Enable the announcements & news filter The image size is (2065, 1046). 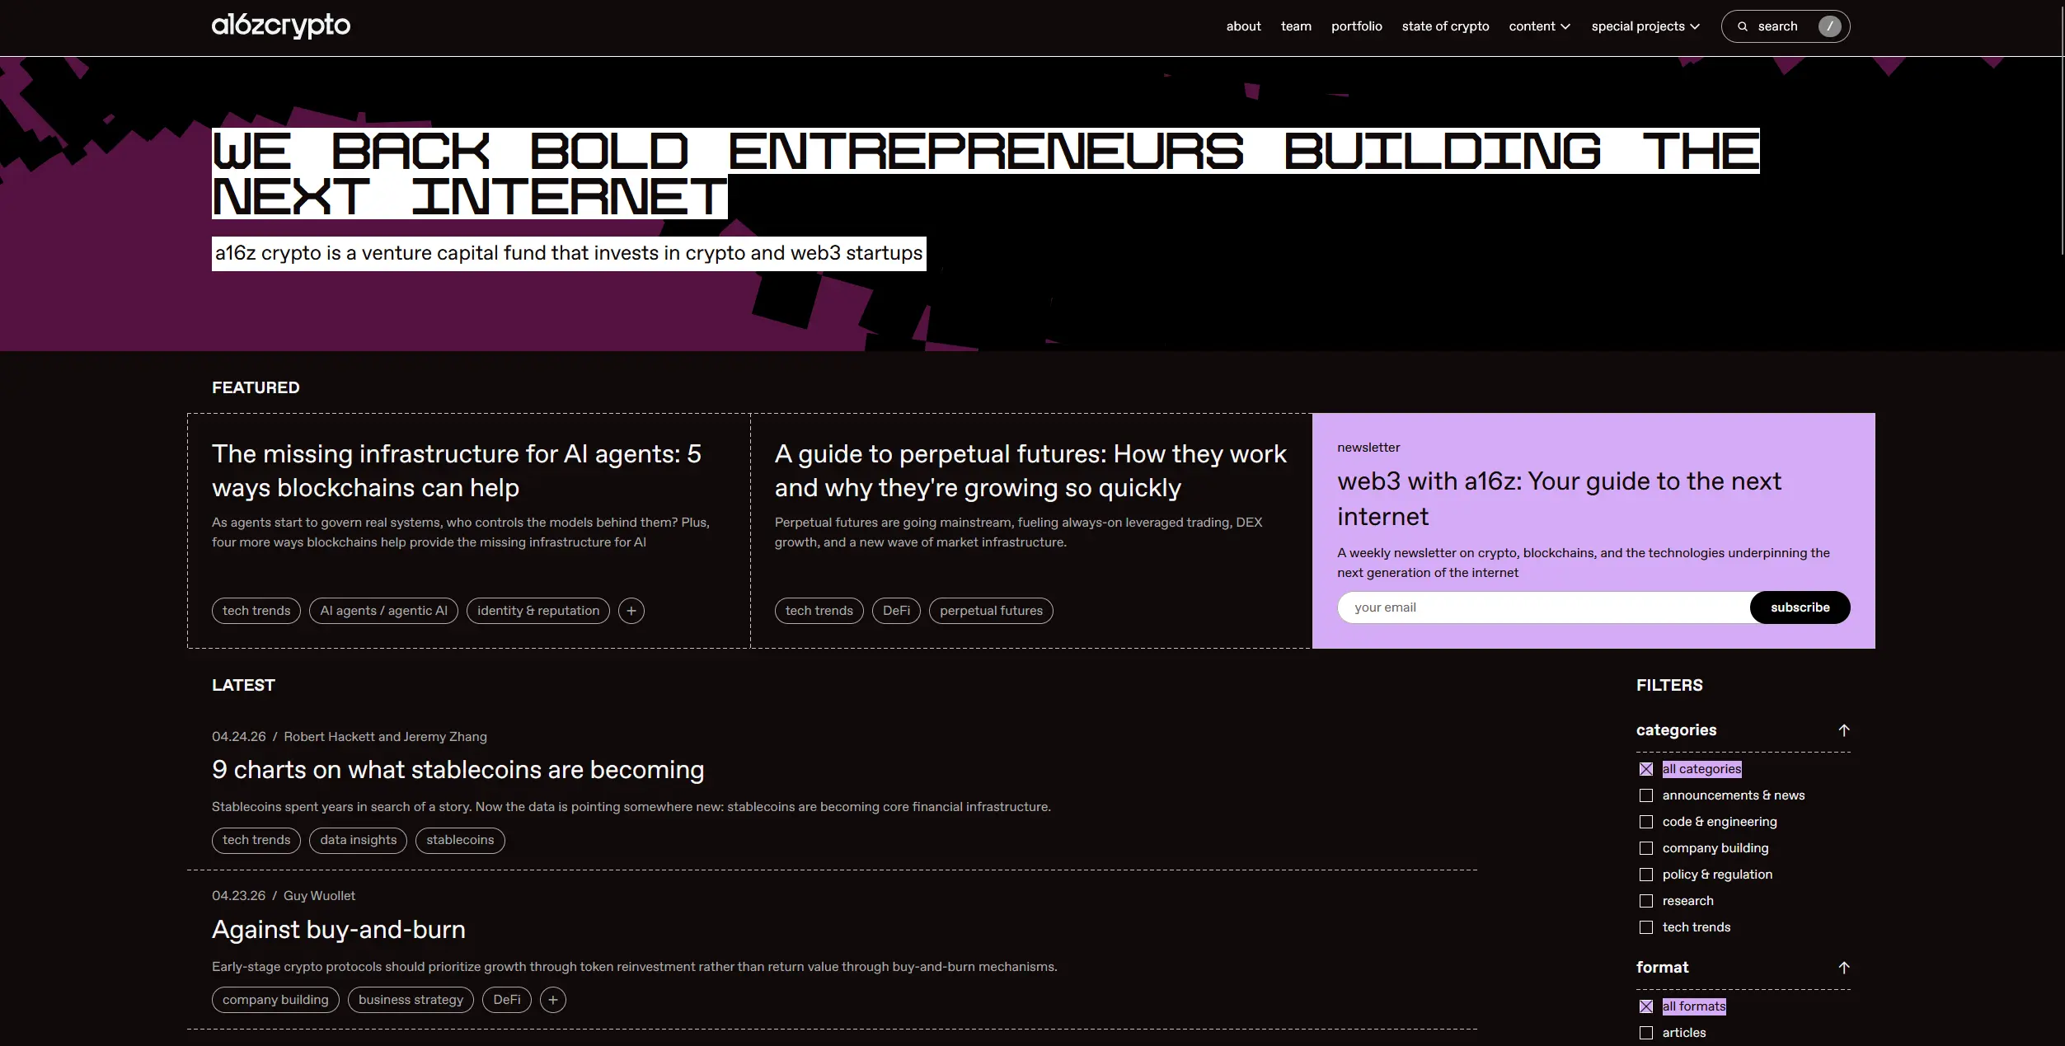pyautogui.click(x=1646, y=795)
